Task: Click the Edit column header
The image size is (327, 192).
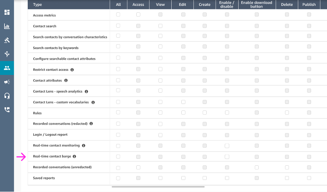Action: click(x=182, y=4)
